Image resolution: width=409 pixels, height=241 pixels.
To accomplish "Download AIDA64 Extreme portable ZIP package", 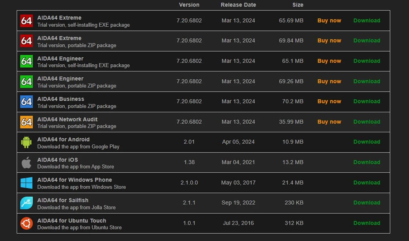I will click(367, 41).
